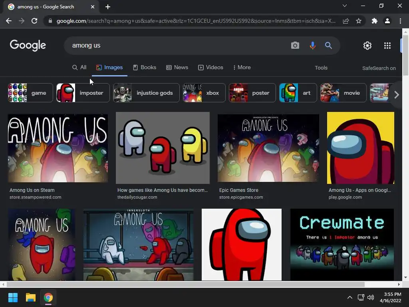This screenshot has height=307, width=409.
Task: Expand the More search options menu
Action: 242,67
